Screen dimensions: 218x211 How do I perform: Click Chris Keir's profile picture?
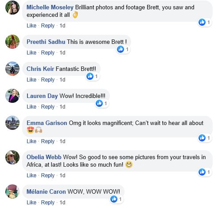(x=12, y=69)
